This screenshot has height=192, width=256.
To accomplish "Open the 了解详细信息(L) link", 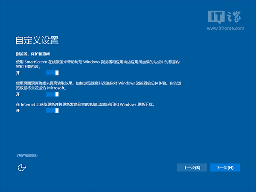I will (x=26, y=155).
